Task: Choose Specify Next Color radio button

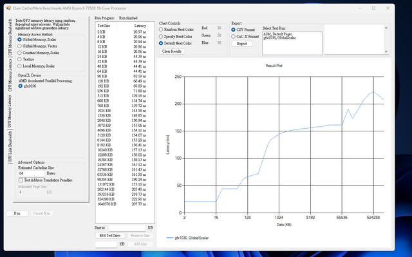Action: [176, 37]
